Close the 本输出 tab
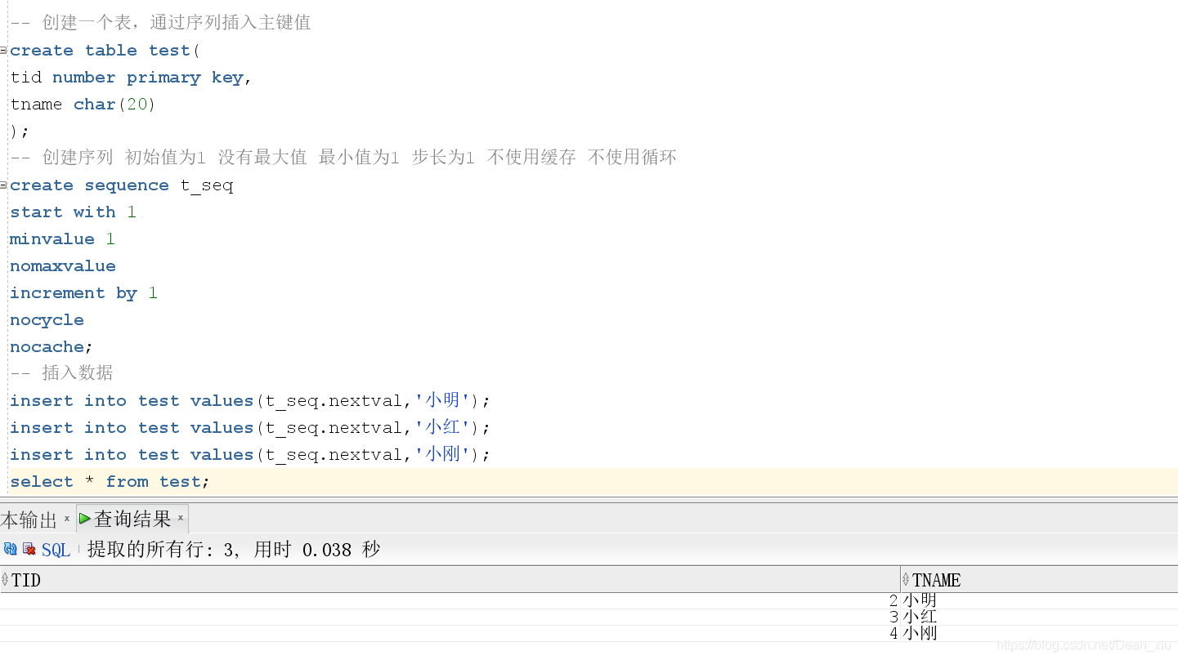Image resolution: width=1178 pixels, height=660 pixels. [67, 519]
